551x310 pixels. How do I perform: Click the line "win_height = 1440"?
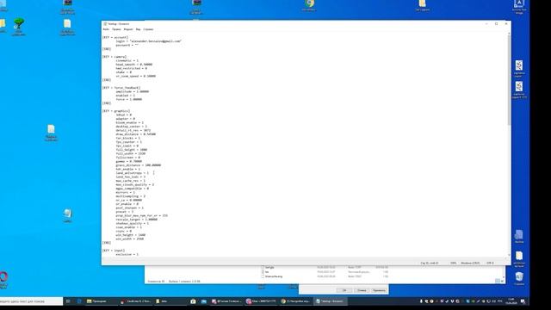130,235
